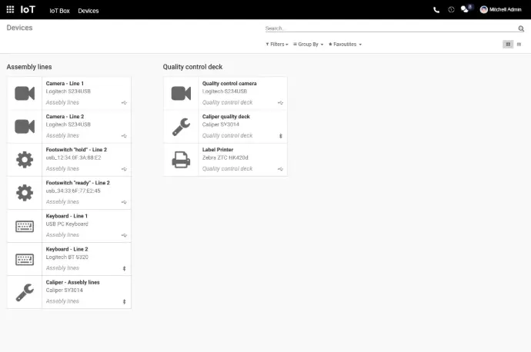This screenshot has width=531, height=352.
Task: Click the Quality control deck group header
Action: click(x=192, y=67)
